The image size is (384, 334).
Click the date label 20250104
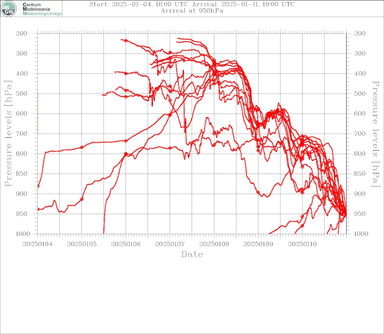click(37, 244)
